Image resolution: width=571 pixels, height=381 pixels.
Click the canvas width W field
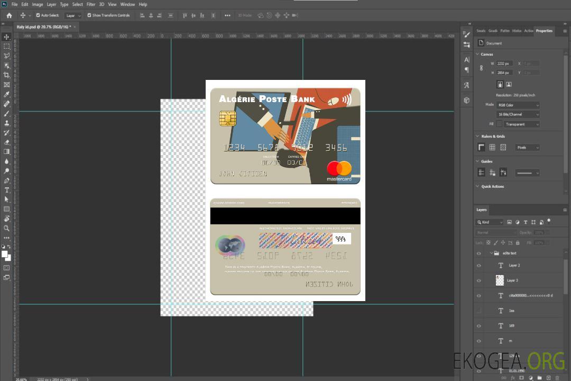point(504,63)
